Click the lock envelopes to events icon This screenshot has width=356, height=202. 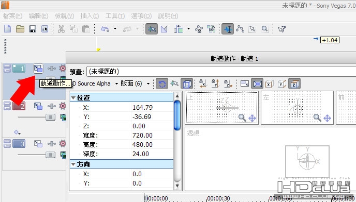(x=199, y=29)
